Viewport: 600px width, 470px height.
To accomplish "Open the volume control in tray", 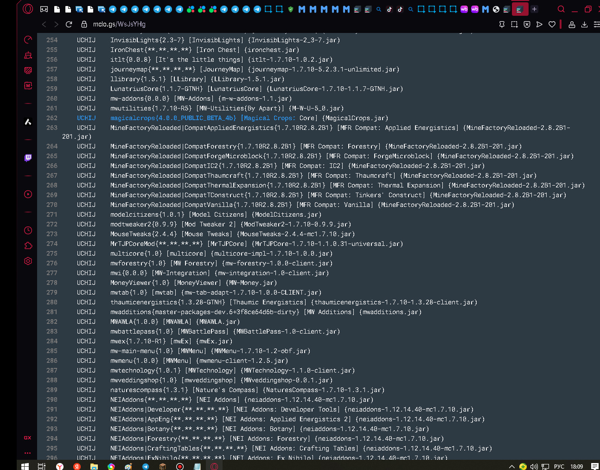I will click(x=534, y=466).
